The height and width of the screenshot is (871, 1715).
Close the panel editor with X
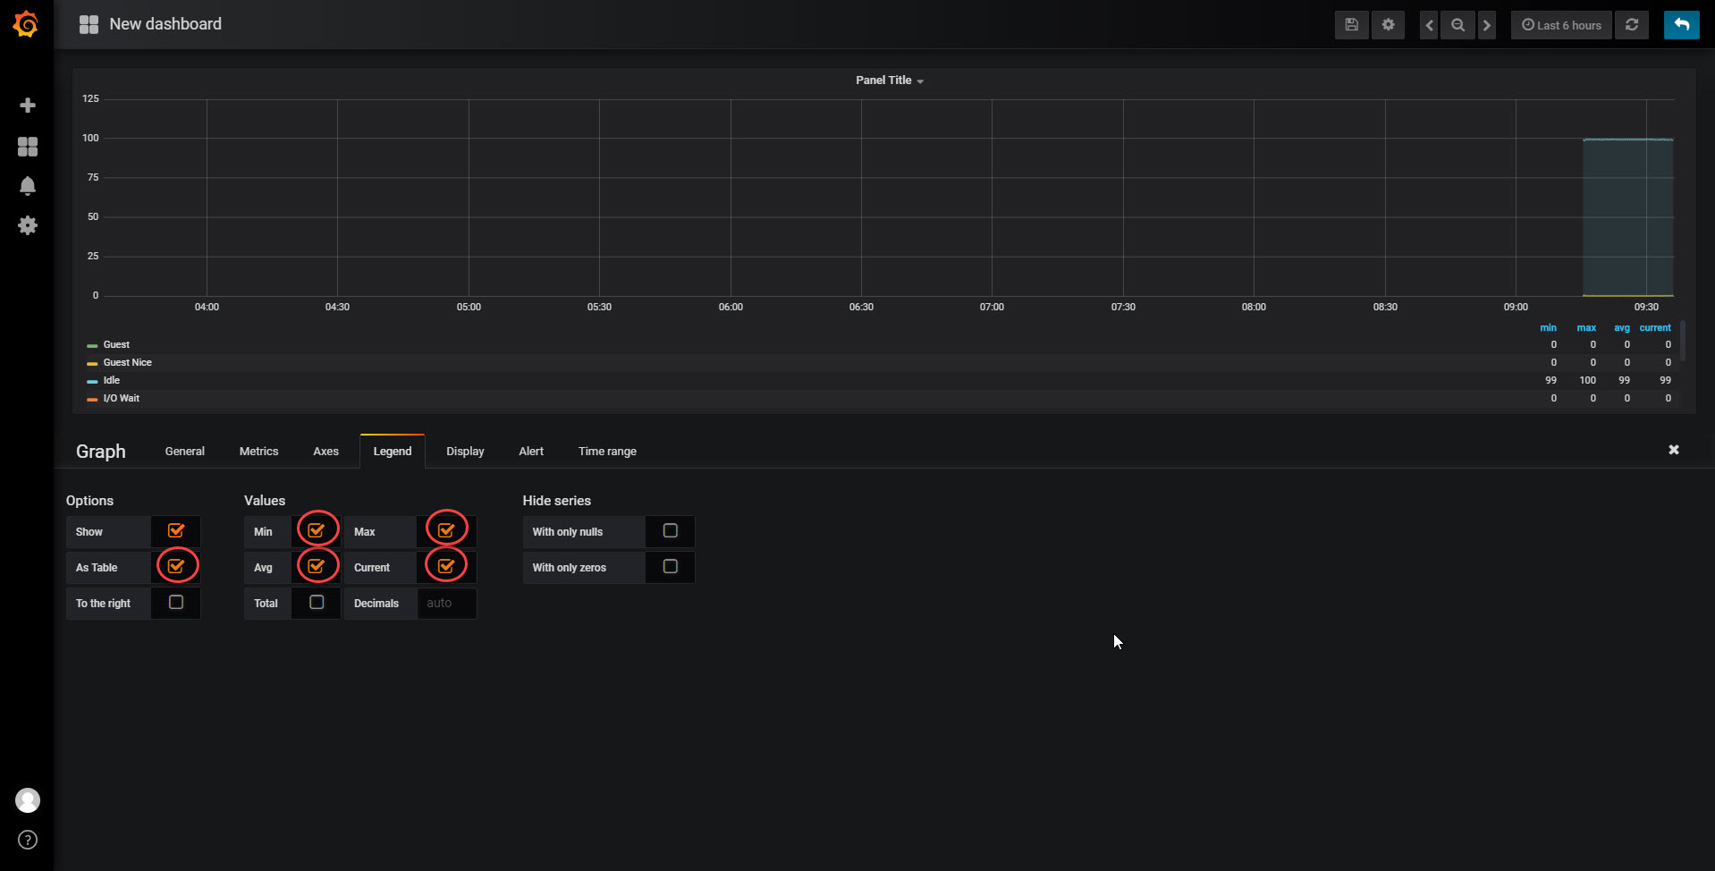click(1674, 450)
